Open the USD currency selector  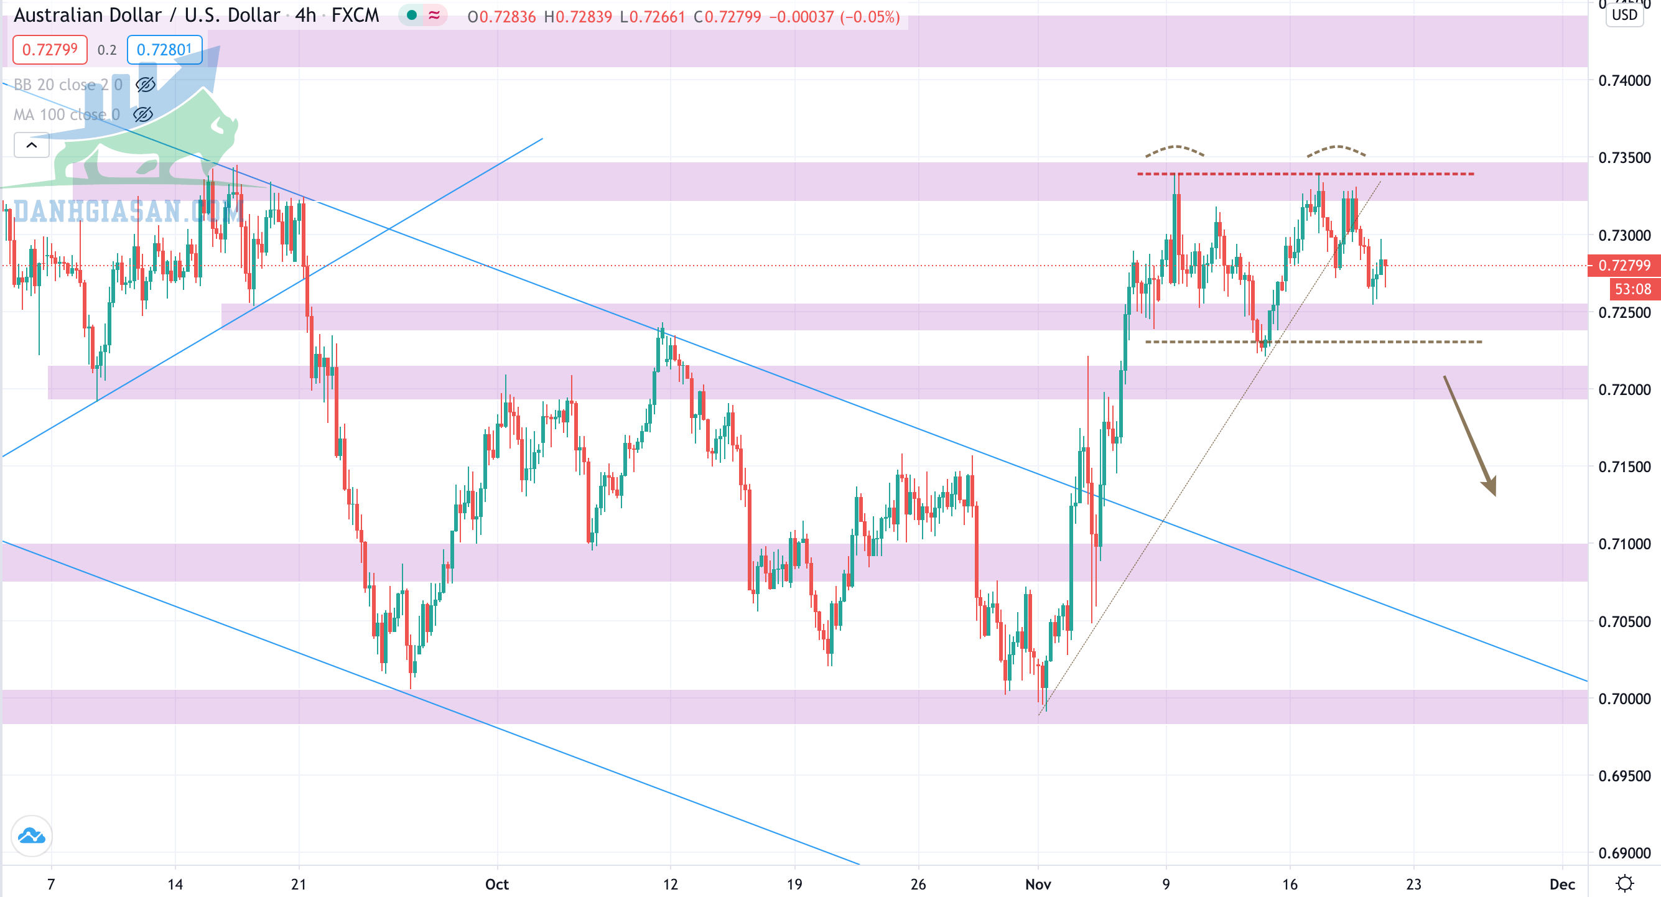(1624, 15)
